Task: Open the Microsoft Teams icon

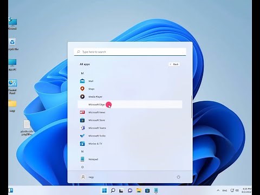Action: pos(82,128)
